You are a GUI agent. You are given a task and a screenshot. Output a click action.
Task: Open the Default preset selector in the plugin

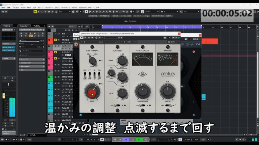(x=101, y=42)
